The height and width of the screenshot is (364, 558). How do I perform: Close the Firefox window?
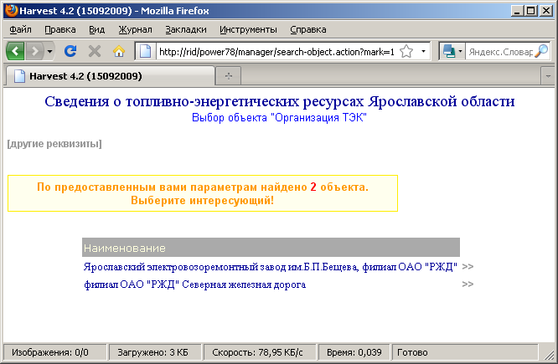(546, 11)
